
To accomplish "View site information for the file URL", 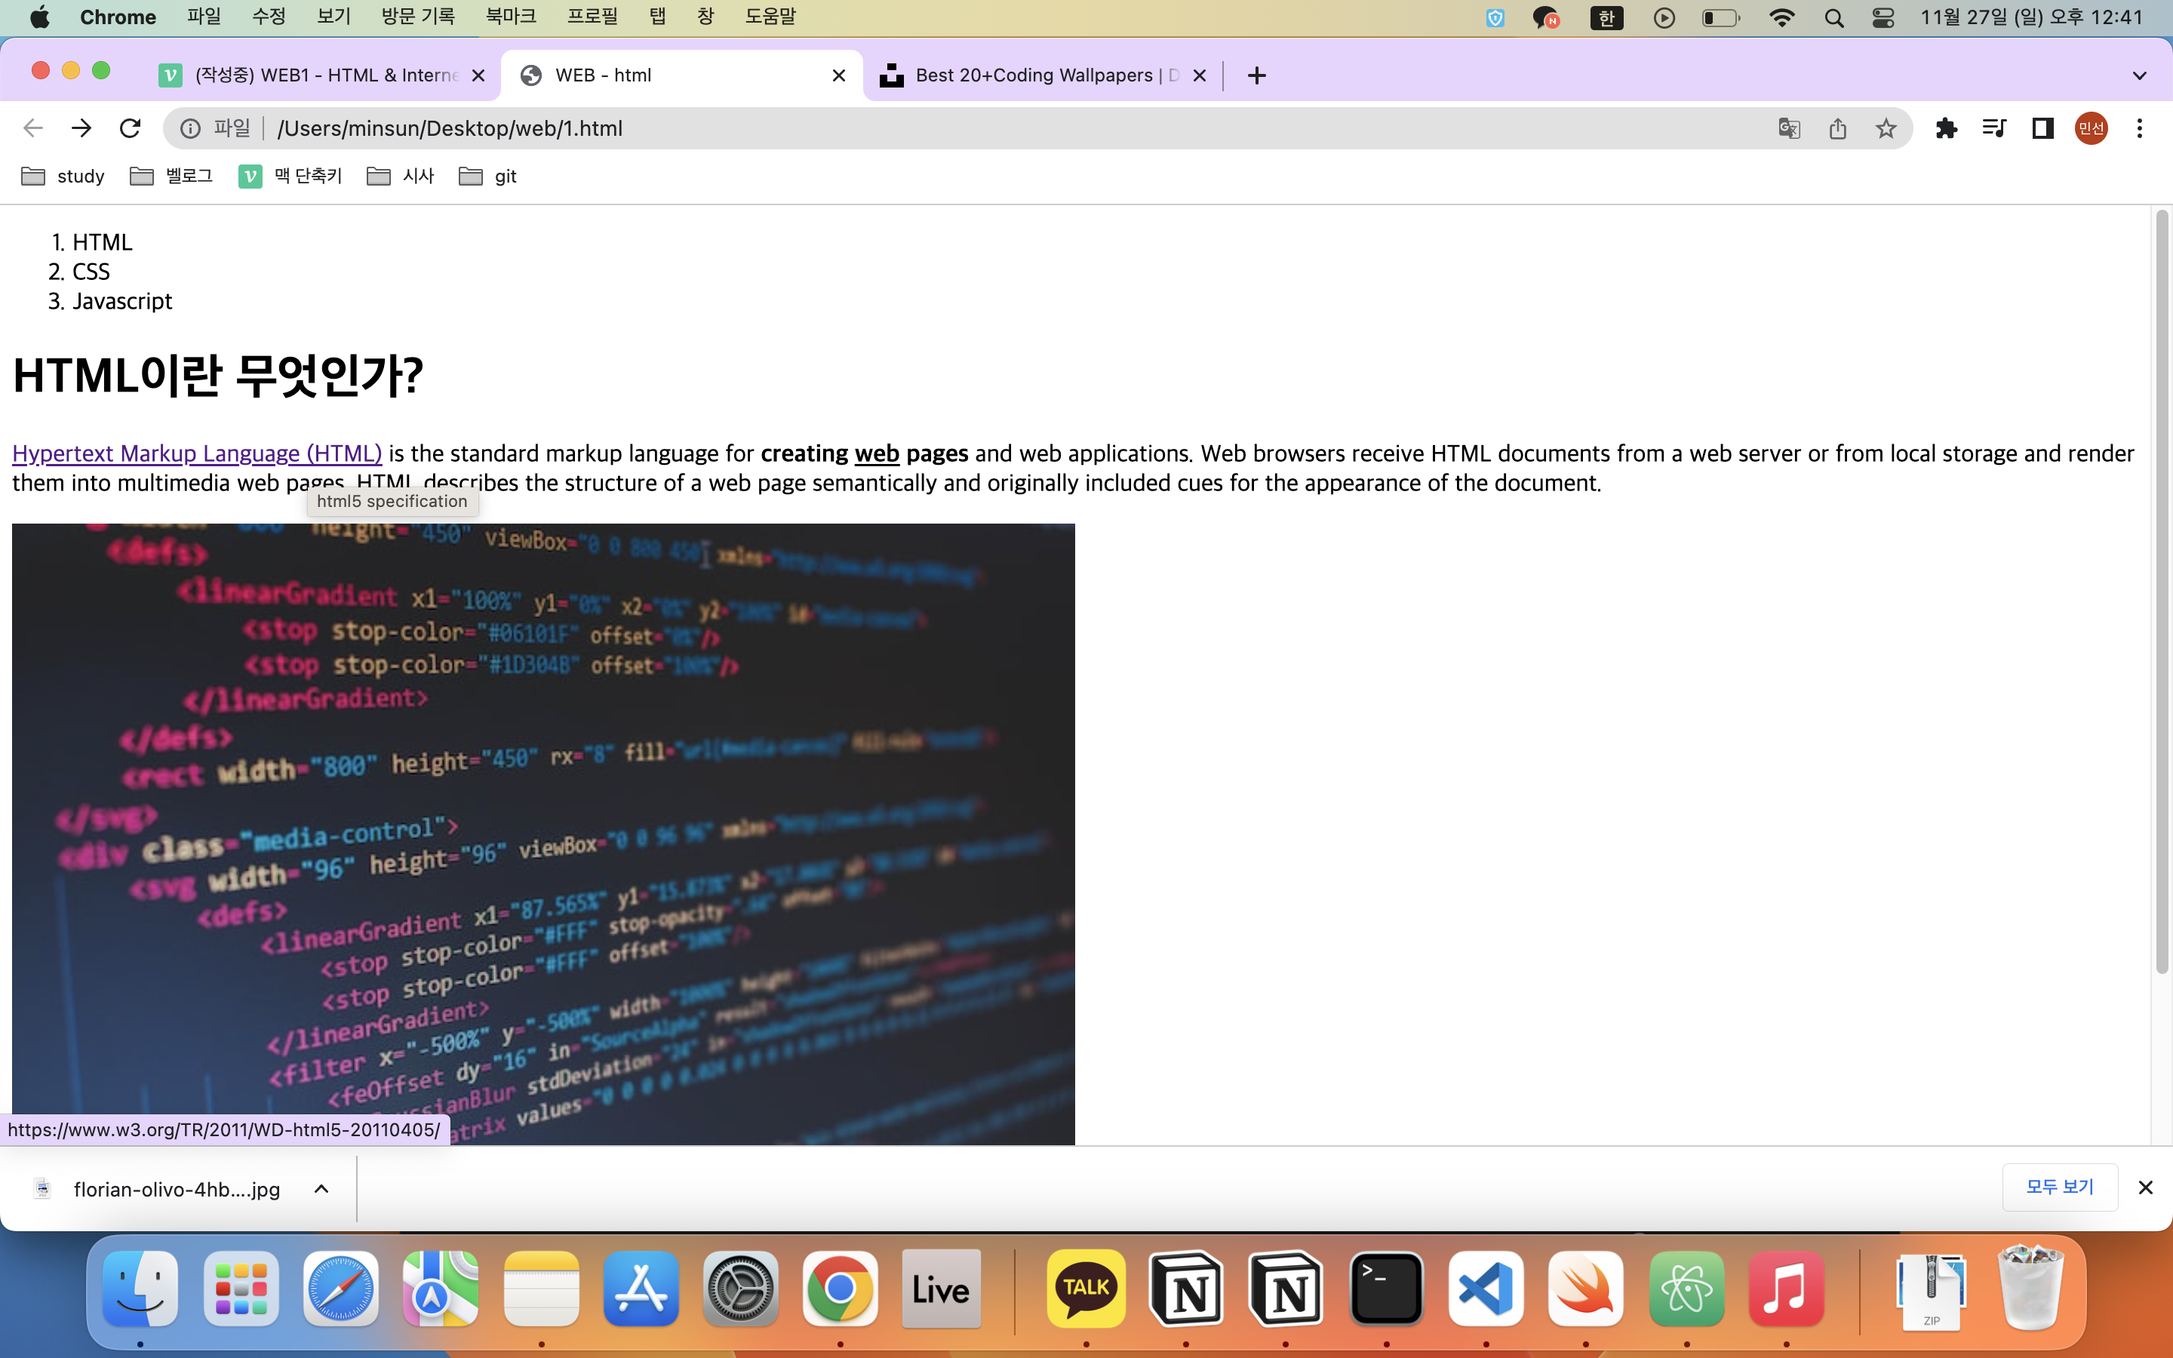I will [x=190, y=128].
